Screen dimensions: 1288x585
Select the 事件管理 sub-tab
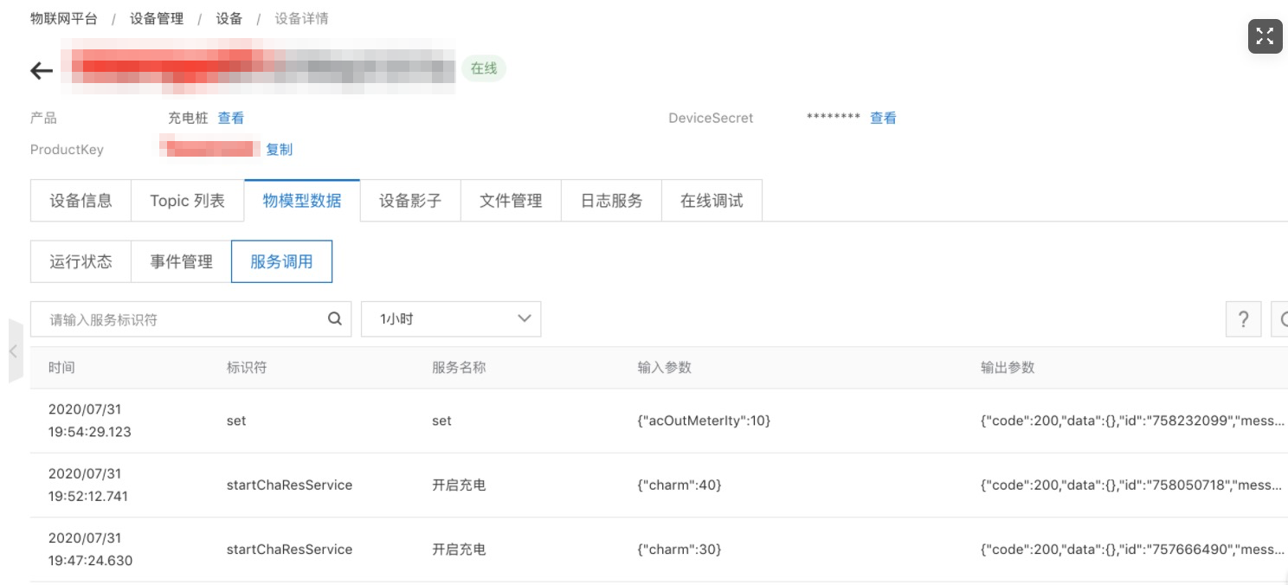(x=181, y=261)
